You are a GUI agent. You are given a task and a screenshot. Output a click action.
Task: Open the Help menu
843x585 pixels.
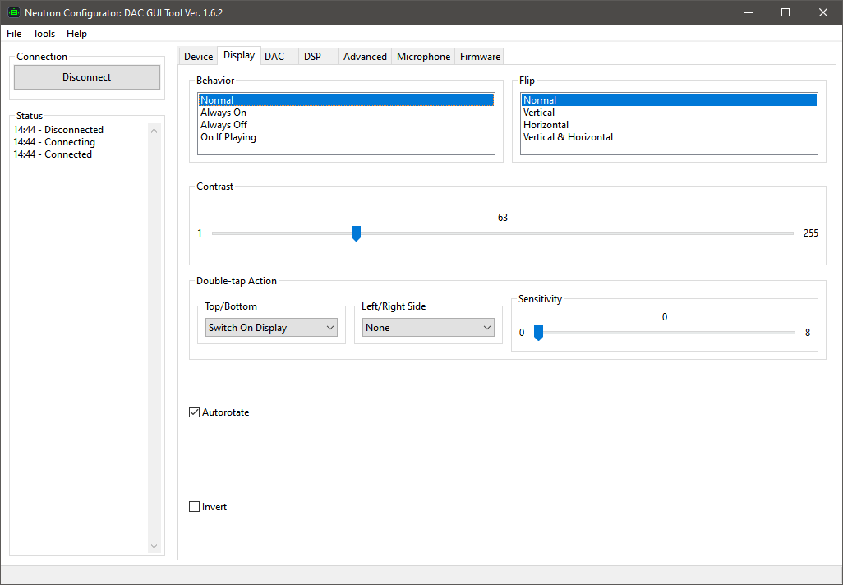coord(76,34)
